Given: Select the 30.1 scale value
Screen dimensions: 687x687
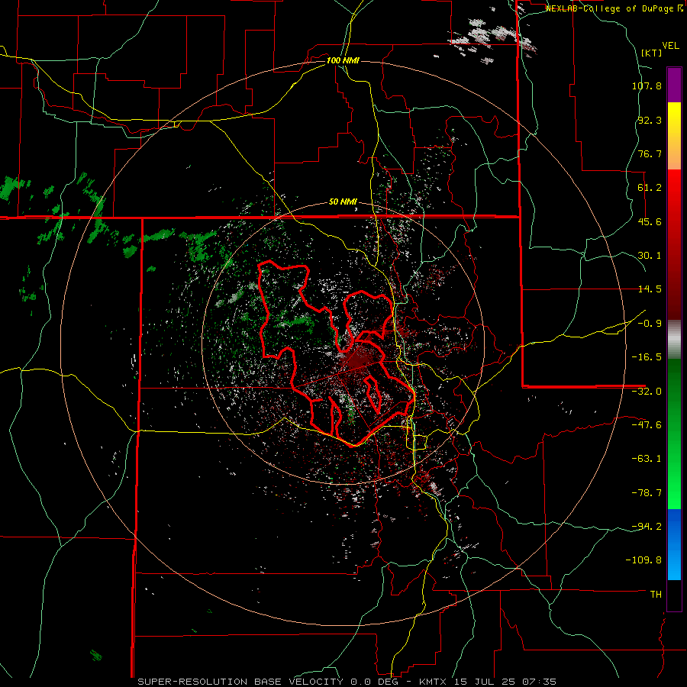Looking at the screenshot, I should 650,256.
